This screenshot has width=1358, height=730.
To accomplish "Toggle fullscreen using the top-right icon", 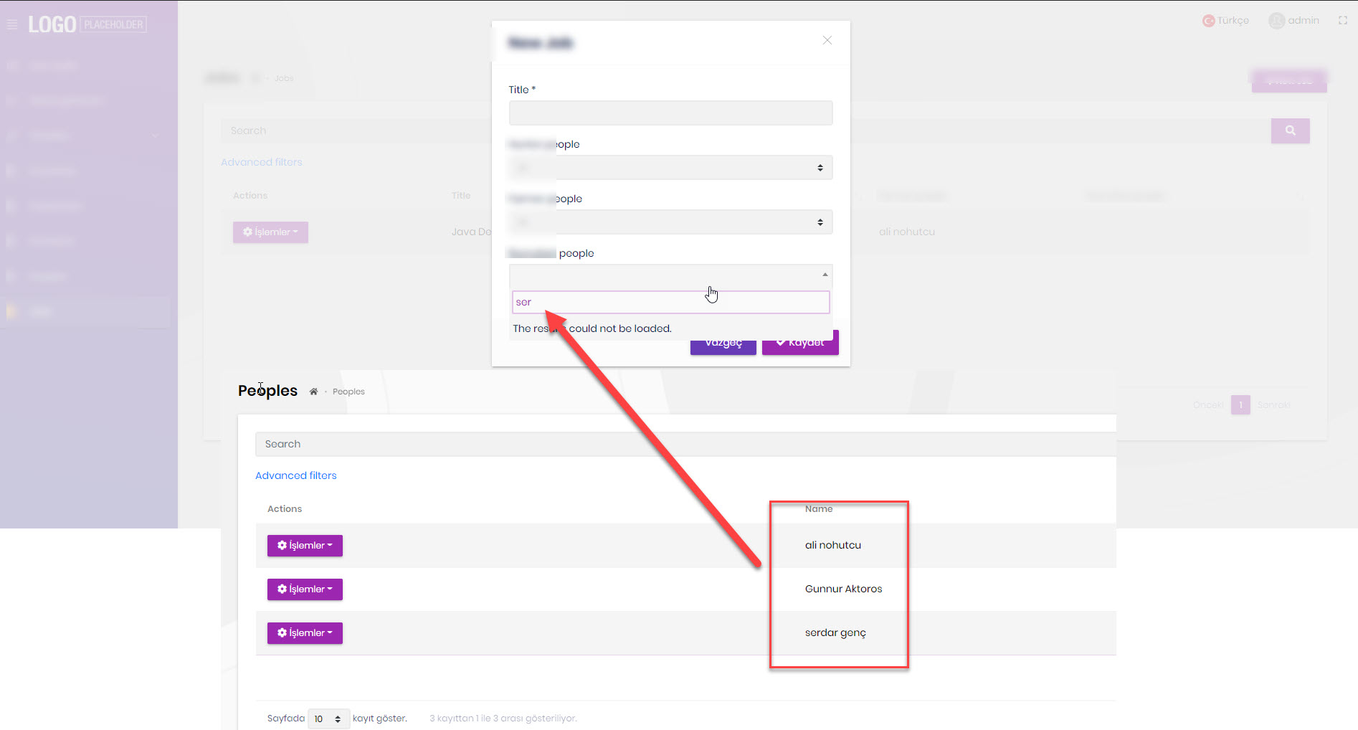I will click(x=1342, y=21).
